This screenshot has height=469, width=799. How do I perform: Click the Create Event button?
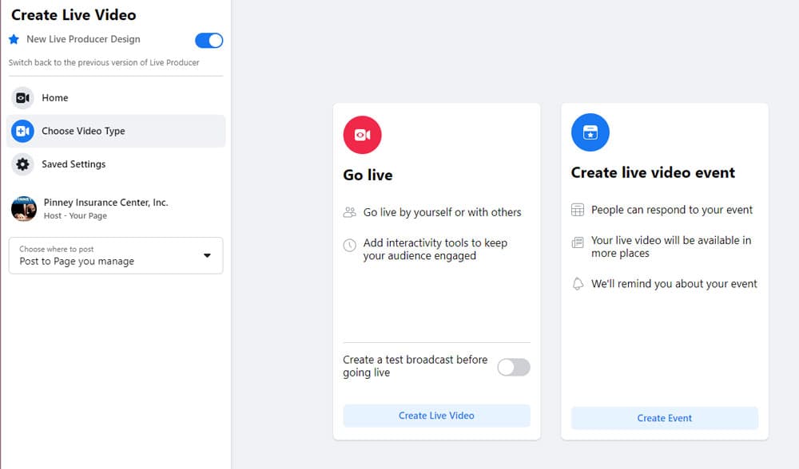point(665,418)
